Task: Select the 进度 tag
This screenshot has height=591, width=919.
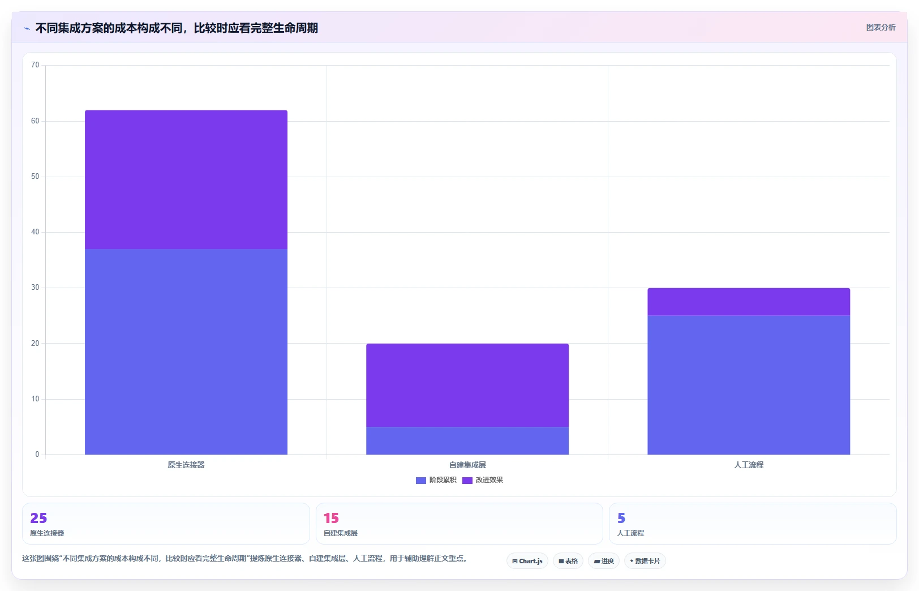Action: [604, 561]
